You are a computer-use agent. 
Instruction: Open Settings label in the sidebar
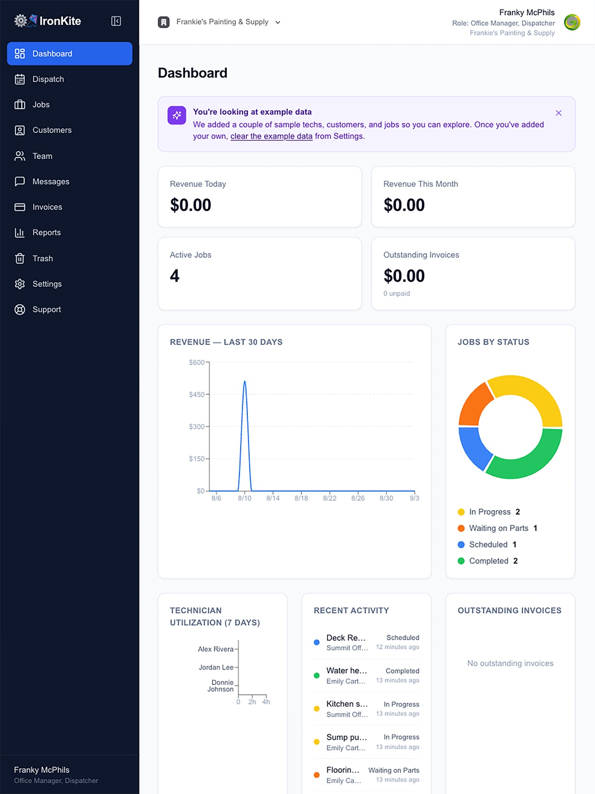[47, 284]
